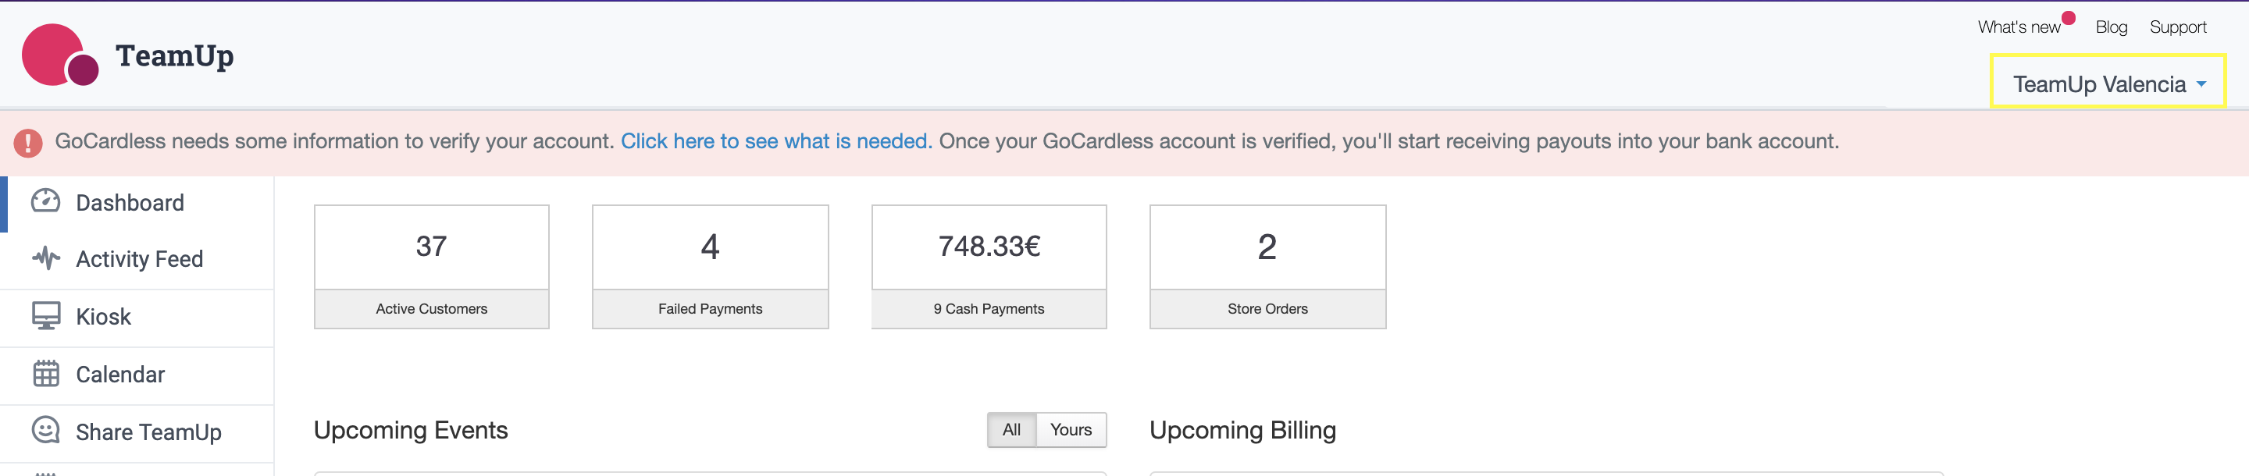Image resolution: width=2249 pixels, height=476 pixels.
Task: View the Failed Payments stat card
Action: (710, 266)
